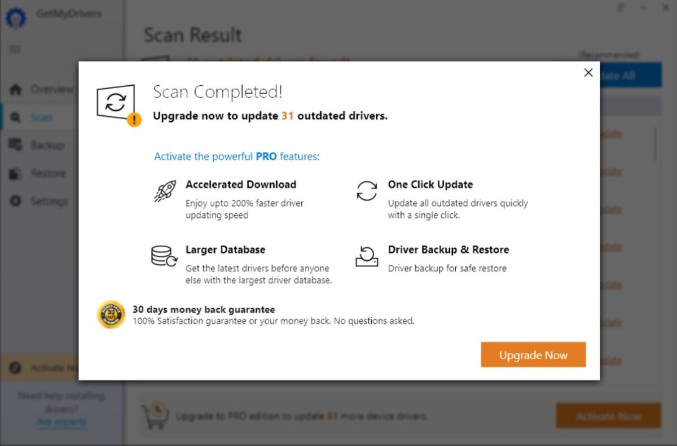The height and width of the screenshot is (446, 677).
Task: Click the Ask experts link
Action: point(61,422)
